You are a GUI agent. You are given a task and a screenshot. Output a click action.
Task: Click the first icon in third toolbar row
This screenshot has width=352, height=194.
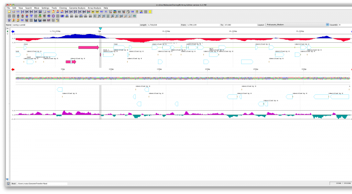pyautogui.click(x=9, y=20)
